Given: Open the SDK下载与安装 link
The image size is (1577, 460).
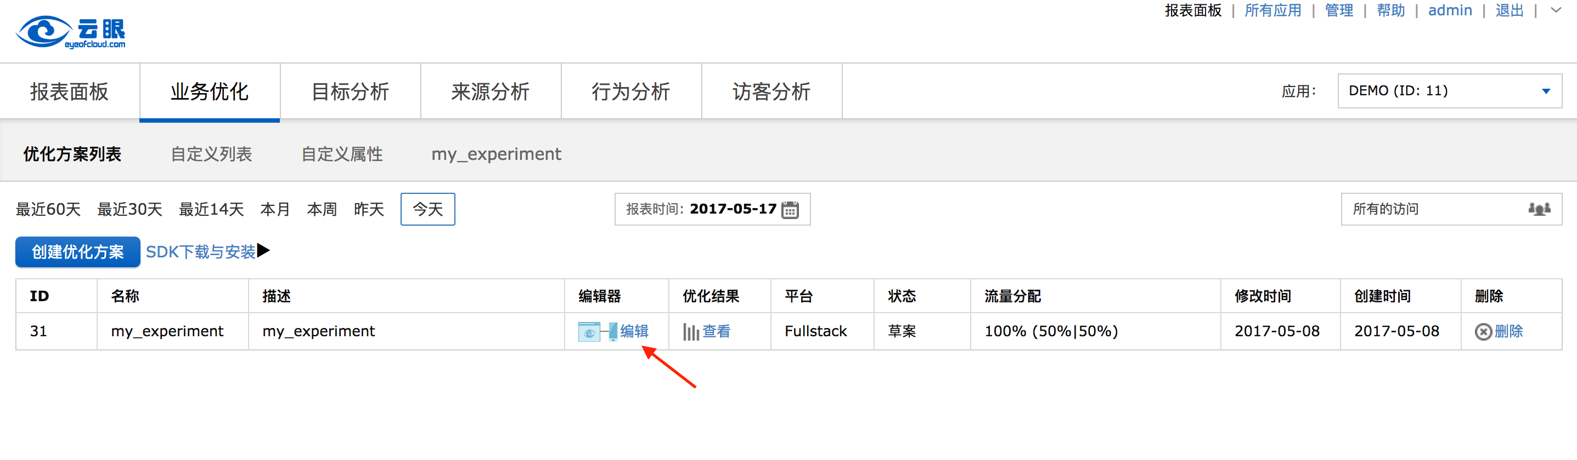Looking at the screenshot, I should 200,252.
